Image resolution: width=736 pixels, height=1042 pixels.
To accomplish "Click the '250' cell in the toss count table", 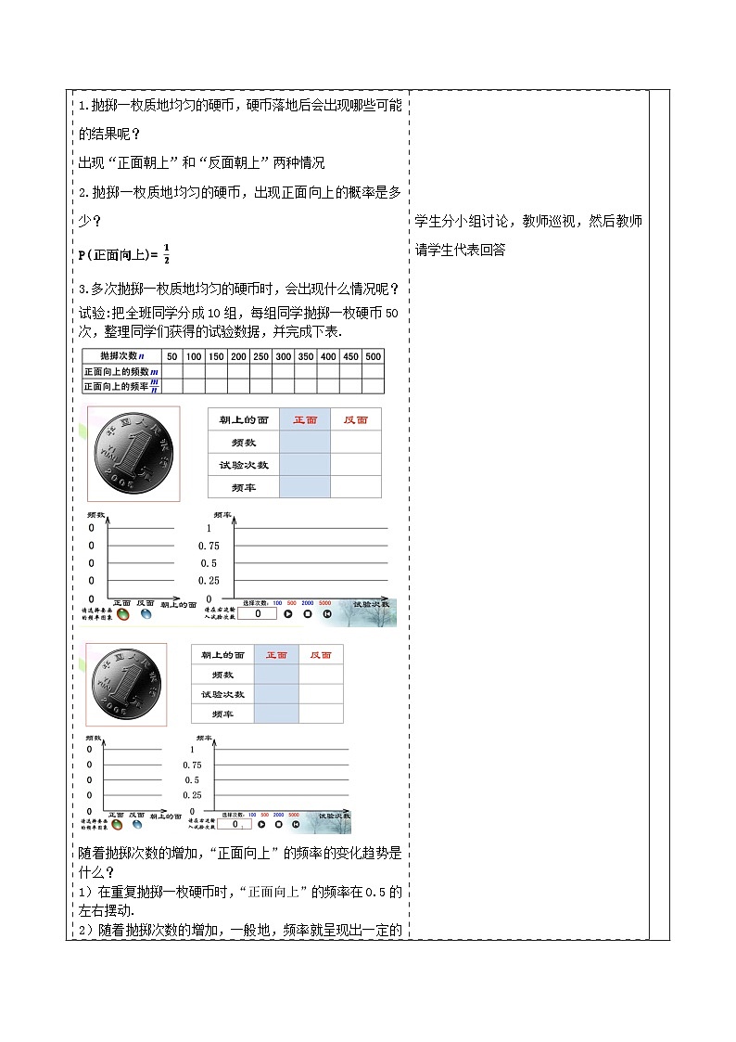I will tap(261, 356).
